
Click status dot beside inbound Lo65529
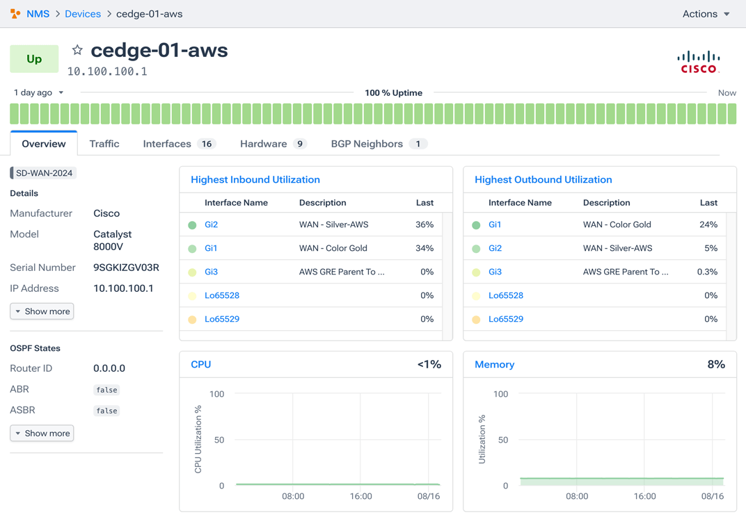[193, 320]
